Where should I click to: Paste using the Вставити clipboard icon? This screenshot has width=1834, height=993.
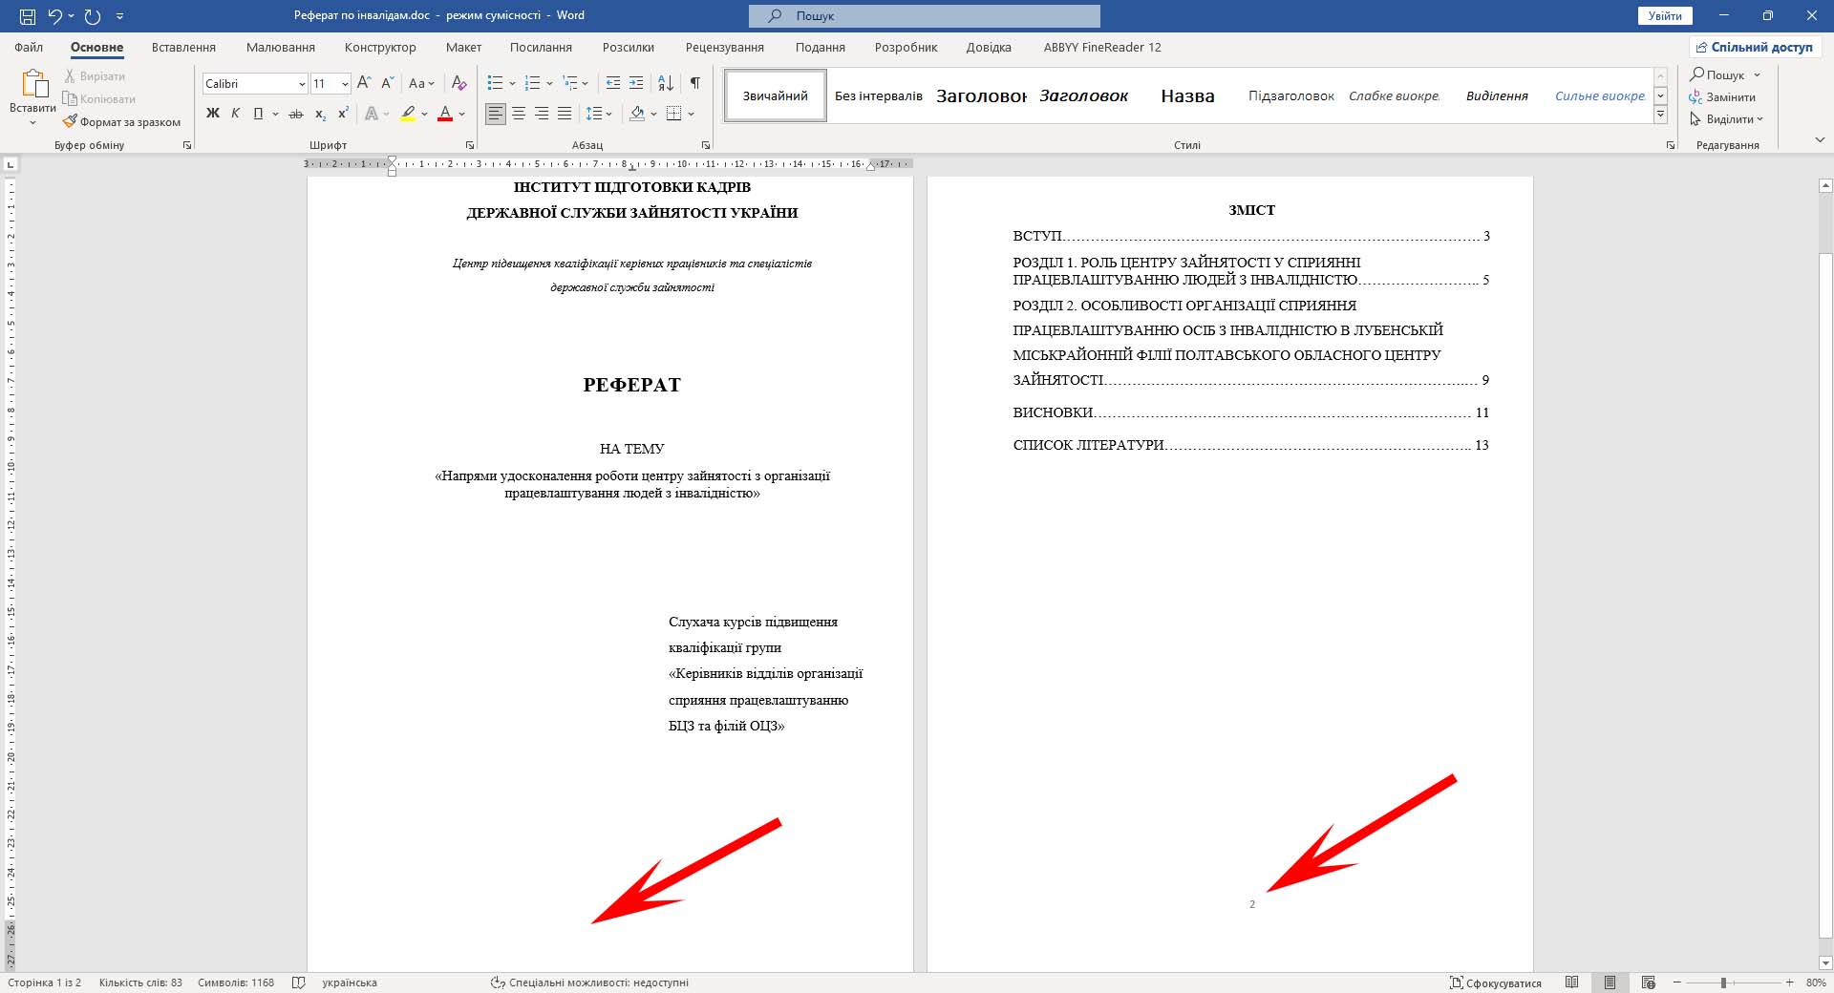pyautogui.click(x=33, y=85)
